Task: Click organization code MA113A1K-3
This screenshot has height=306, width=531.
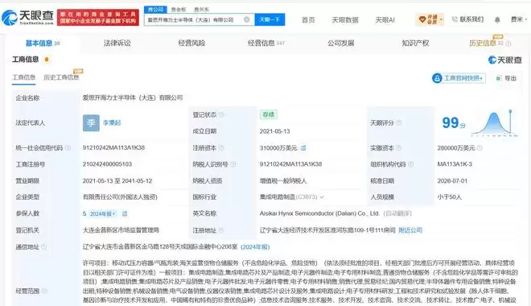Action: [455, 164]
